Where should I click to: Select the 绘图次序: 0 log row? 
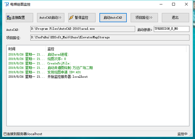click(x=57, y=59)
